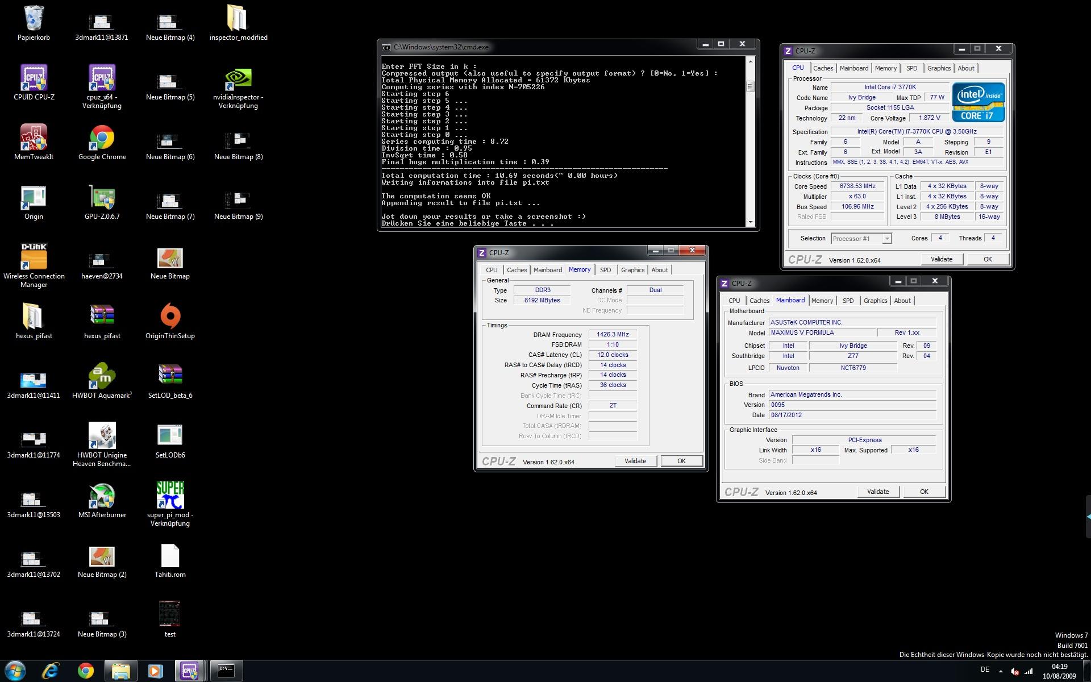
Task: Click Validate in Memory CPU-Z window
Action: (635, 461)
